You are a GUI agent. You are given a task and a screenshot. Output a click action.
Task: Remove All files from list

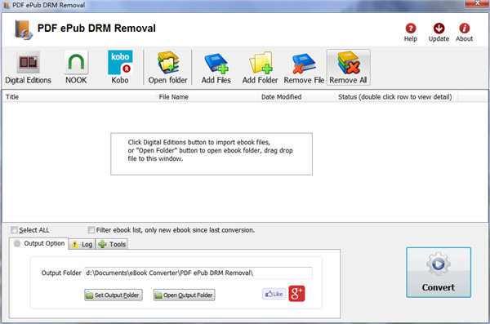click(x=349, y=67)
